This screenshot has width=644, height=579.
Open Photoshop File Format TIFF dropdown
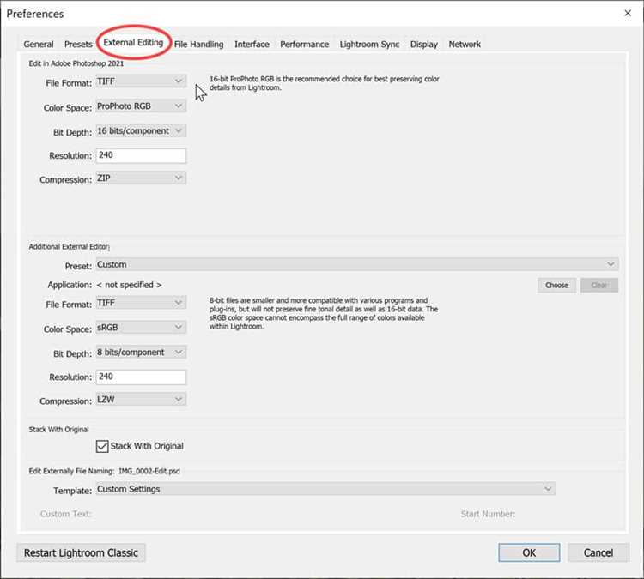[141, 81]
